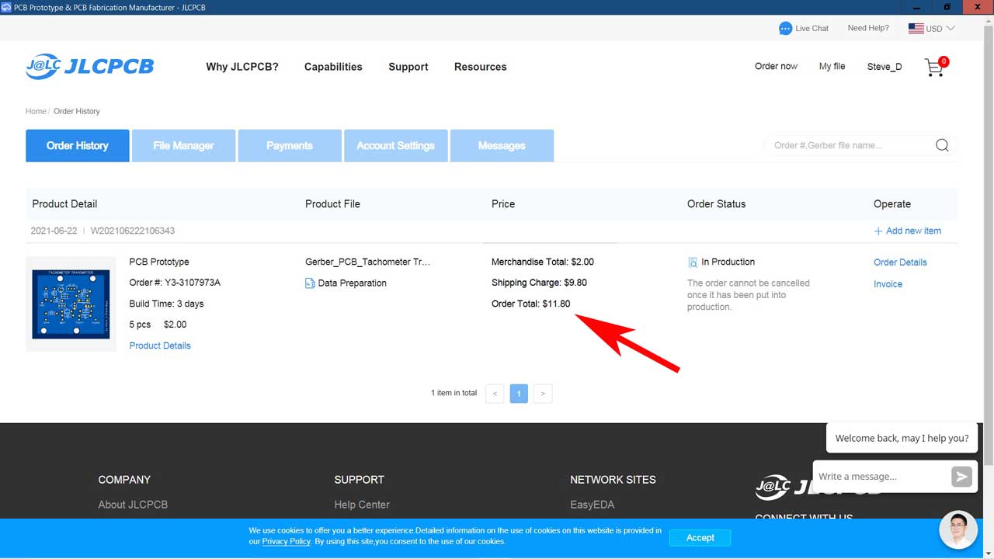994x559 pixels.
Task: Open the chat agent avatar
Action: [x=958, y=531]
